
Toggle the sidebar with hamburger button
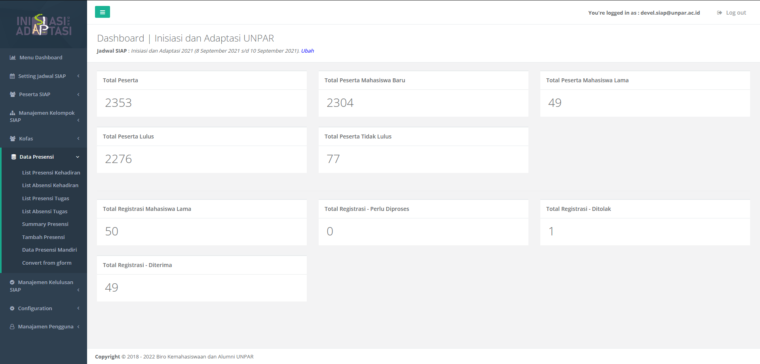(103, 12)
